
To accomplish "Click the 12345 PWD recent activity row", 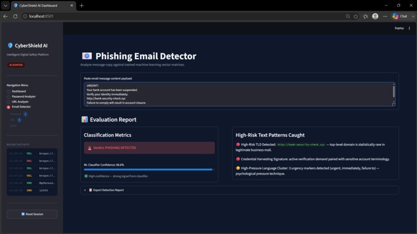I will (32, 191).
